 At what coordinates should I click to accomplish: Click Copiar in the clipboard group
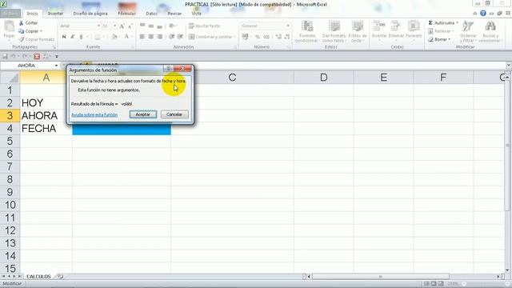(x=32, y=31)
